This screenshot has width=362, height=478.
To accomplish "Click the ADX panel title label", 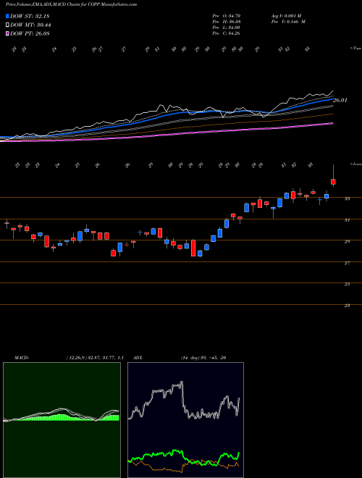I will tap(138, 358).
